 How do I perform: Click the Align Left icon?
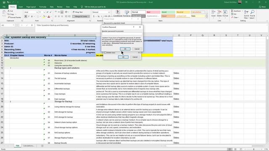(x=55, y=16)
